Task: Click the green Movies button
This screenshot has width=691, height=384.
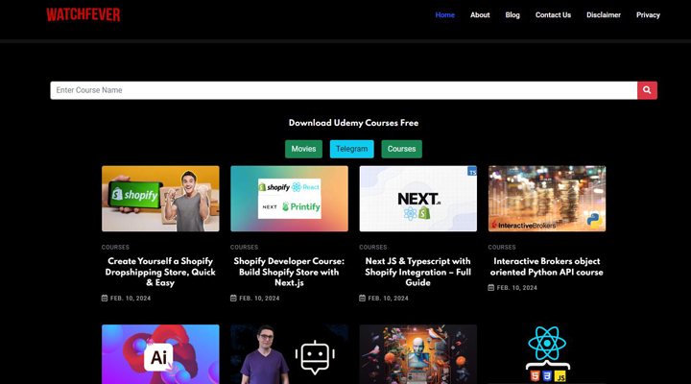Action: tap(303, 149)
